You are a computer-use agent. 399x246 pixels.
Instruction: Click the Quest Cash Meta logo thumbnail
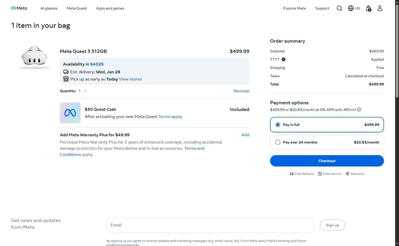tap(70, 113)
